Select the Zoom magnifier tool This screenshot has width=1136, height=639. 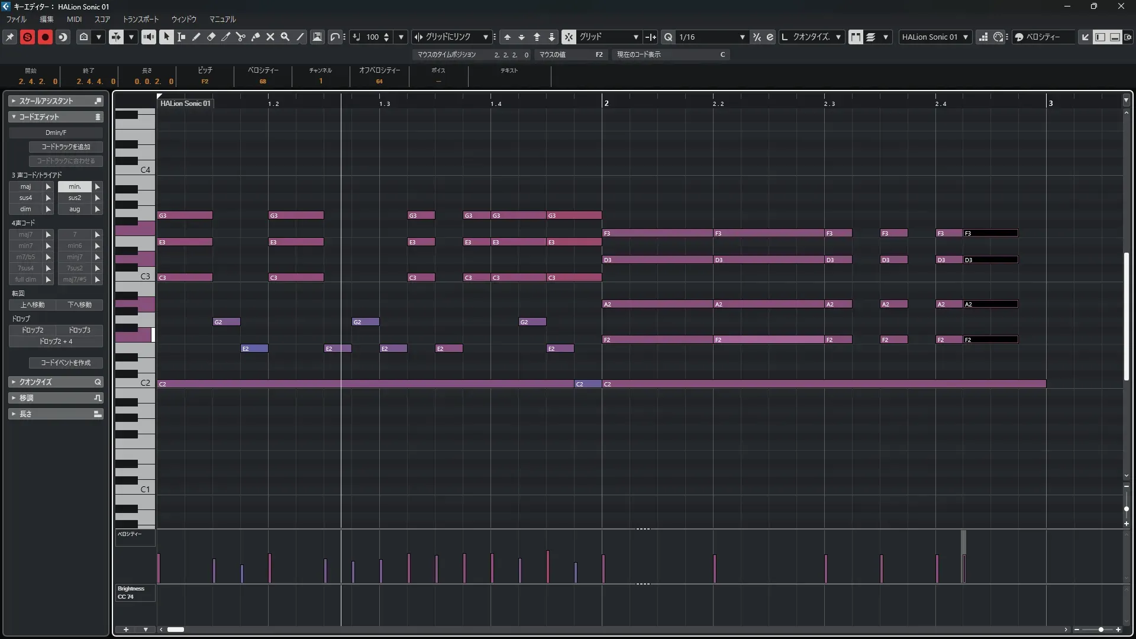285,37
